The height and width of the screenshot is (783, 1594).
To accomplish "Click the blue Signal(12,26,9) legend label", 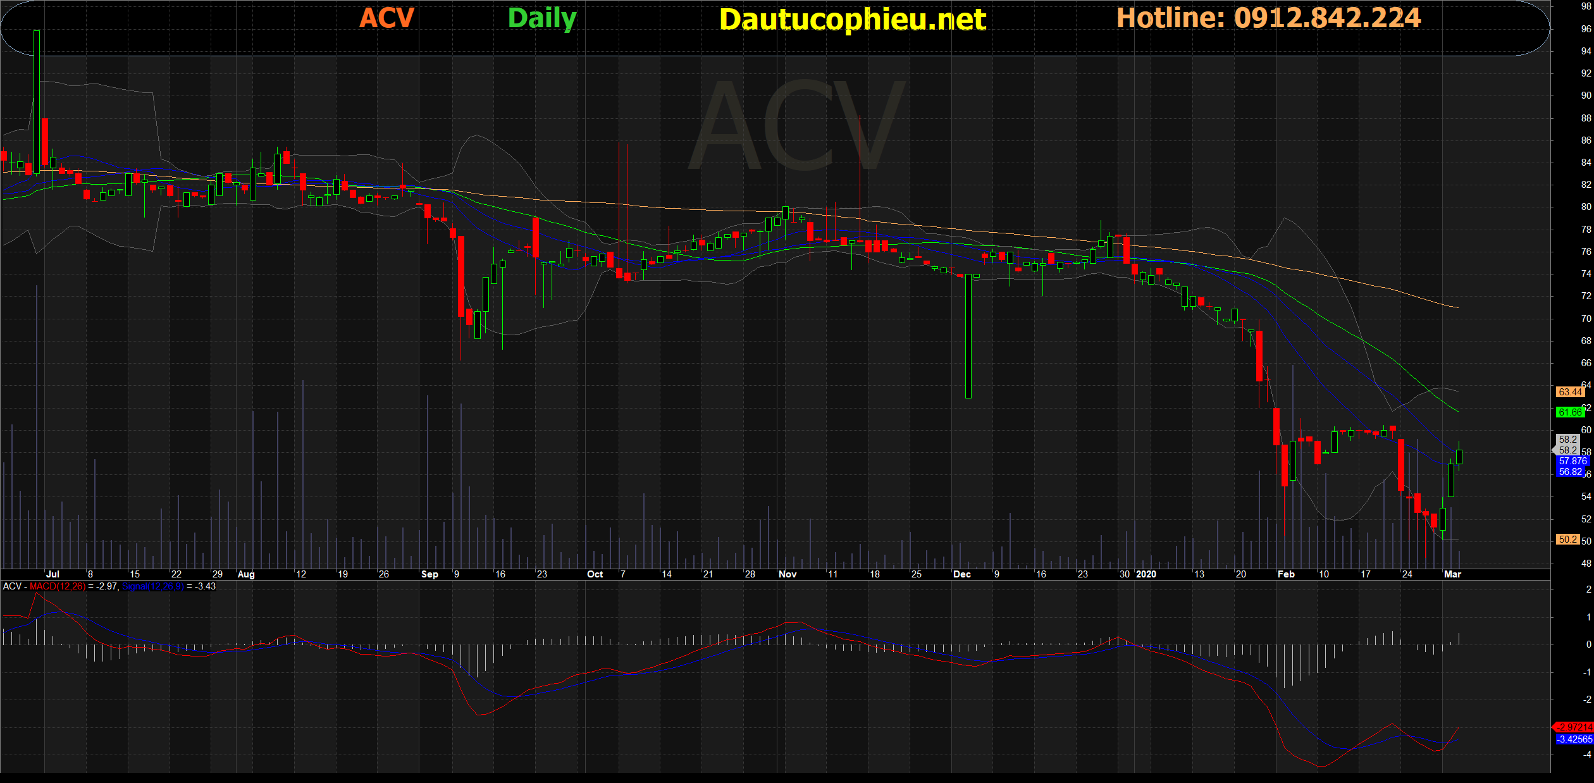I will pyautogui.click(x=152, y=586).
